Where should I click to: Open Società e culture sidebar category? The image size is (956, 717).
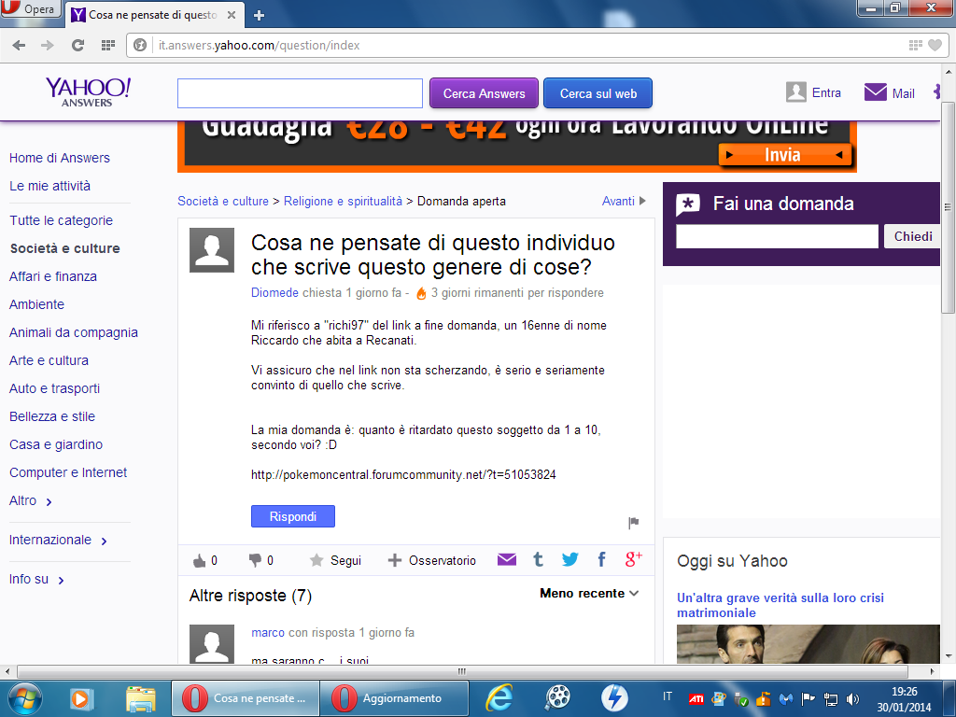[64, 248]
